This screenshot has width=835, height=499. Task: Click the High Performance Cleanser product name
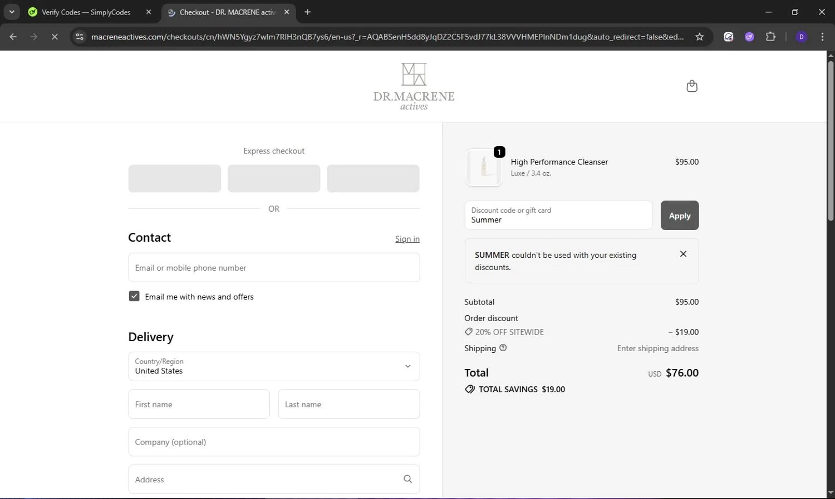pyautogui.click(x=559, y=162)
